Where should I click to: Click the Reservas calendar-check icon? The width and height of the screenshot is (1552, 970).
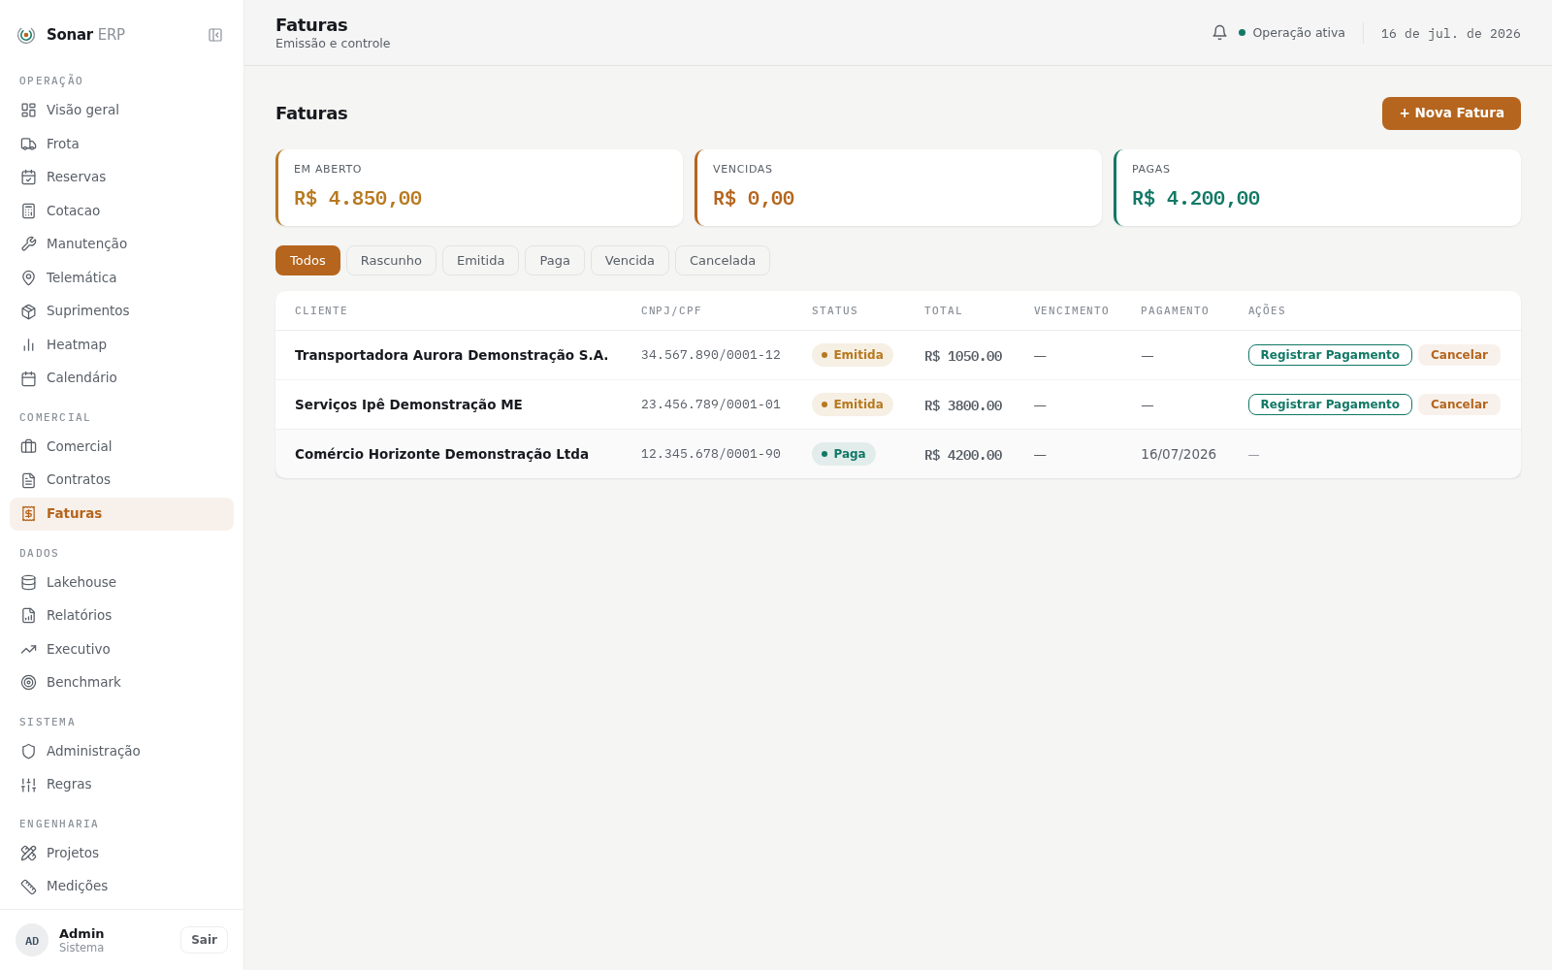click(x=29, y=177)
